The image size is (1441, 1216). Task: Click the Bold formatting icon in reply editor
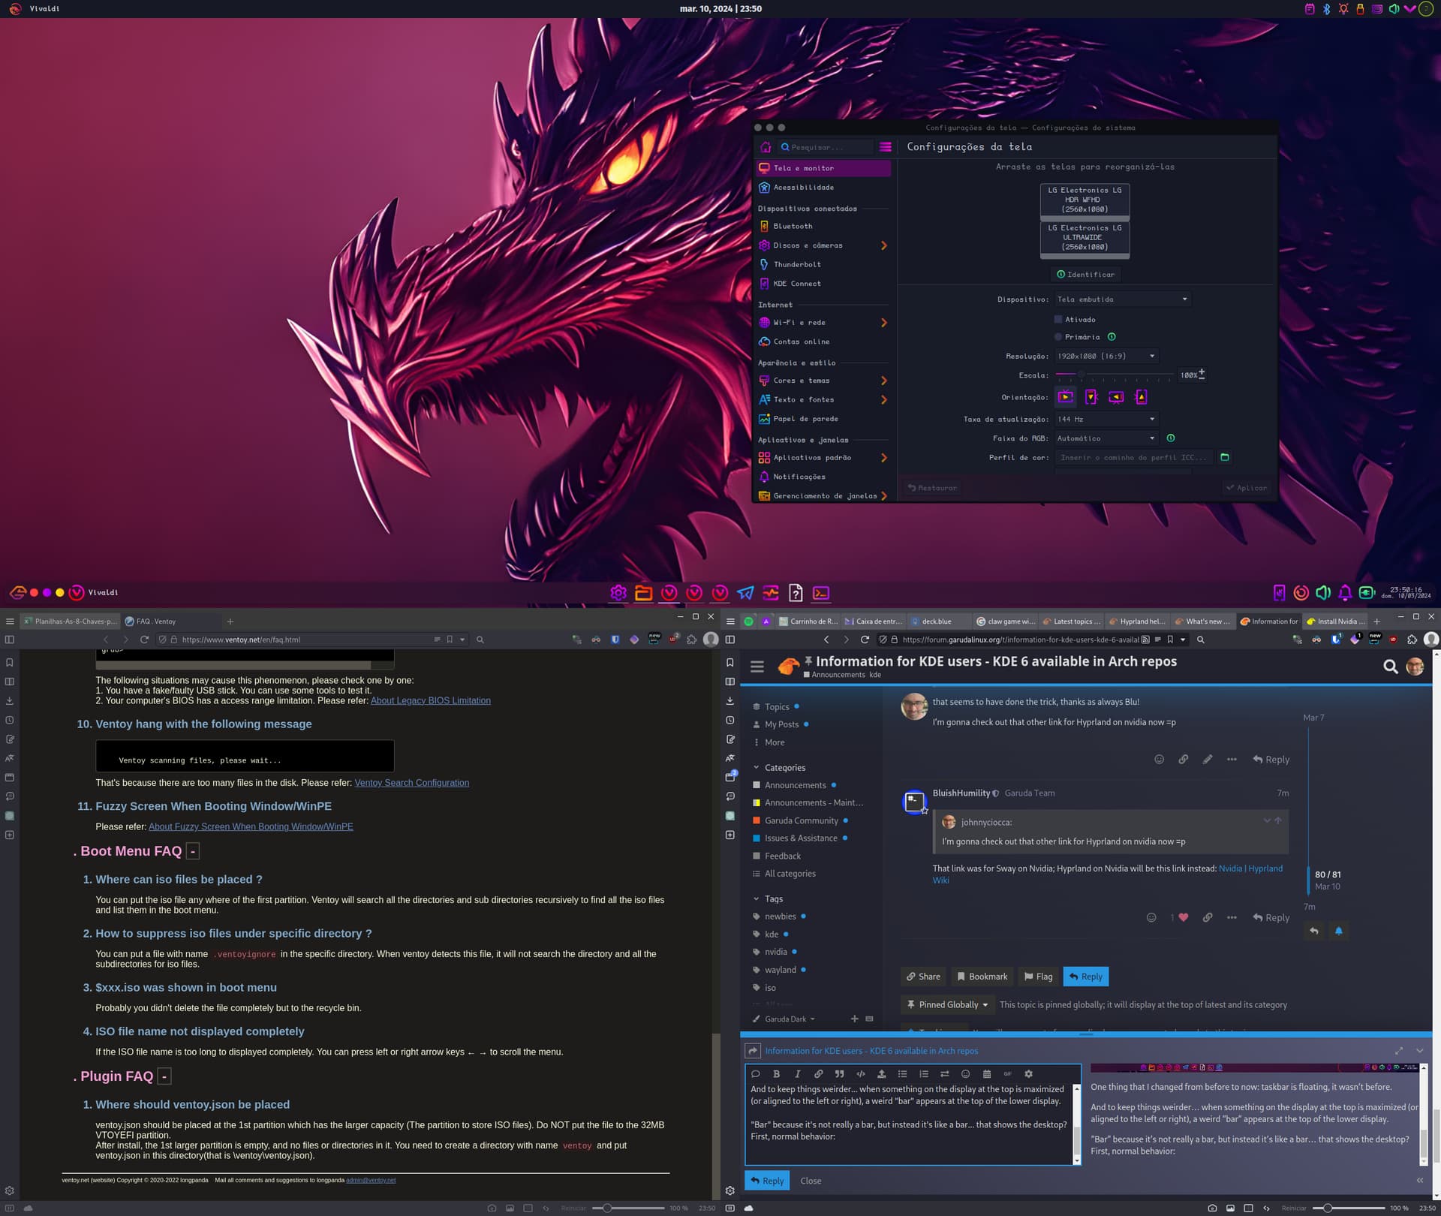(x=776, y=1074)
